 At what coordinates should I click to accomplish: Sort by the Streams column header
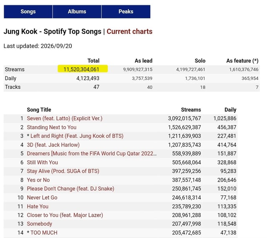pyautogui.click(x=191, y=110)
